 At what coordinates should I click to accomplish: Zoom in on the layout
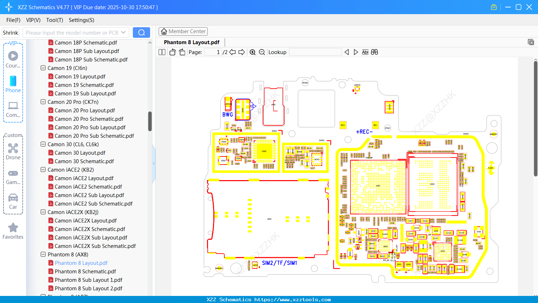tap(253, 52)
